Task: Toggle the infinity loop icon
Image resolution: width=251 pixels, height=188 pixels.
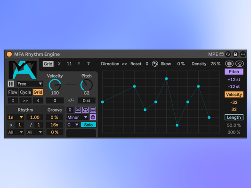Action: (x=78, y=110)
